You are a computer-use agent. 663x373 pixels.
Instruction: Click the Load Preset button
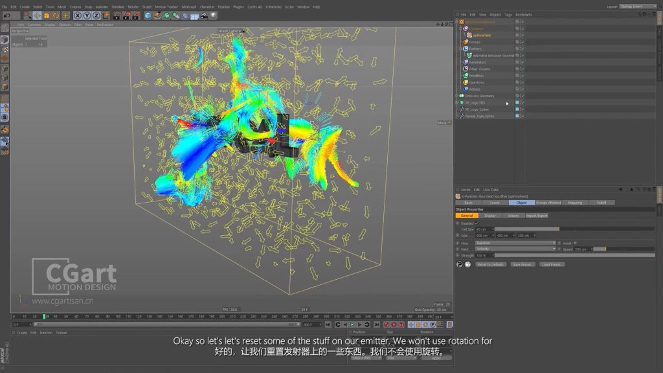552,264
